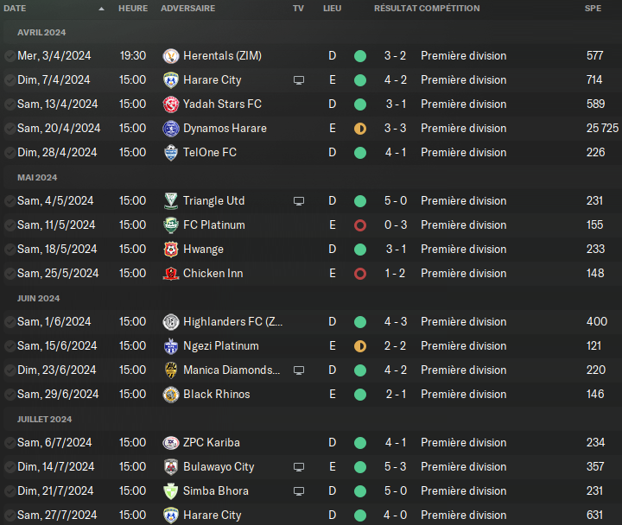Viewport: 622px width, 525px height.
Task: Toggle checkmark next to Sam, 6/7/2024
Action: click(x=10, y=443)
